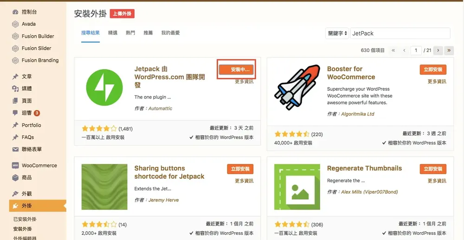Go to previous page of results

pyautogui.click(x=404, y=51)
